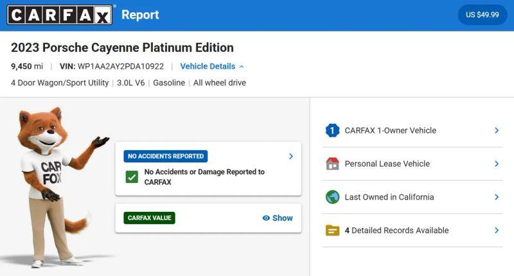Expand Personal Lease Vehicle chevron
Screen dimensions: 514x276
(x=496, y=164)
